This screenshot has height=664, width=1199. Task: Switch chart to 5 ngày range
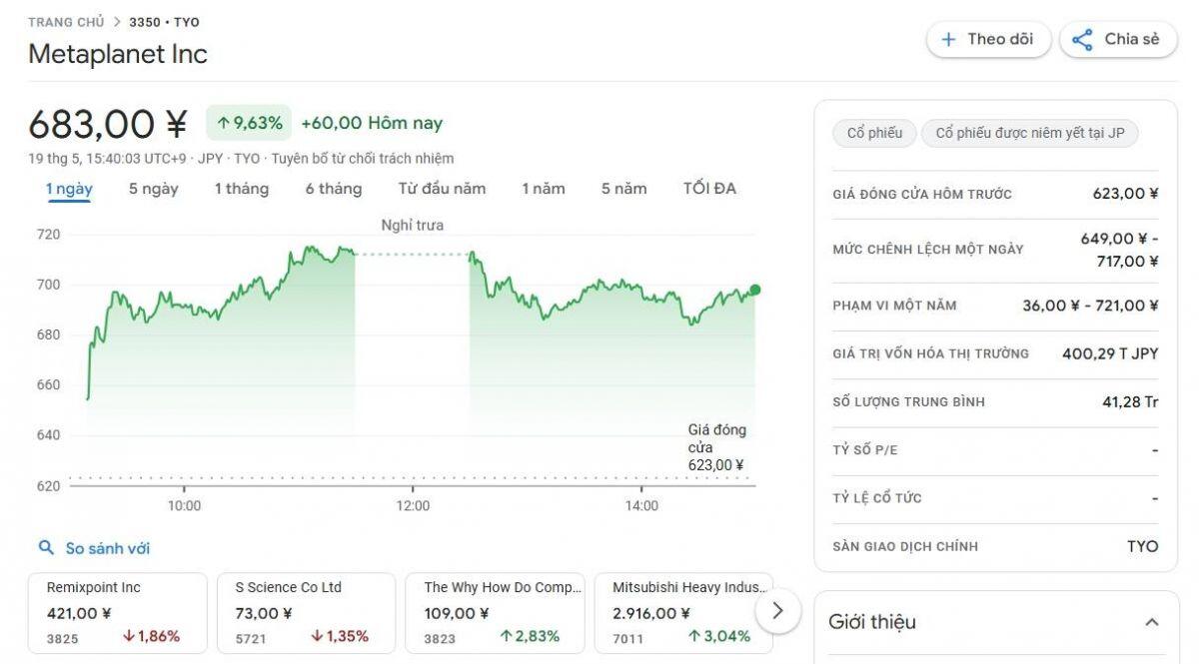154,189
